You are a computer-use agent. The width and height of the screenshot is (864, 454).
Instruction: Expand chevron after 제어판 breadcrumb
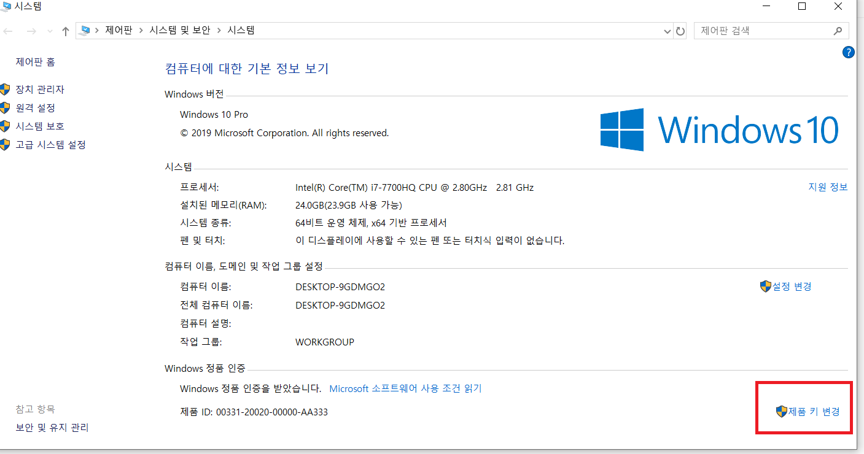coord(141,30)
